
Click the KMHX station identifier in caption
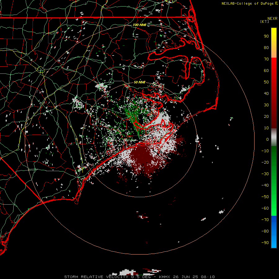164,277
